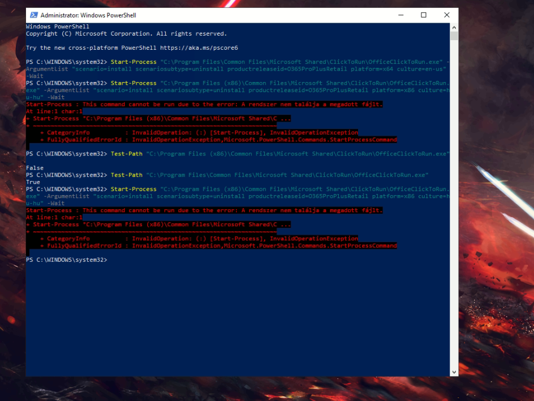Click the empty last PS C:\WINDOWS\system32> prompt
Image resolution: width=534 pixels, height=401 pixels.
pyautogui.click(x=66, y=260)
